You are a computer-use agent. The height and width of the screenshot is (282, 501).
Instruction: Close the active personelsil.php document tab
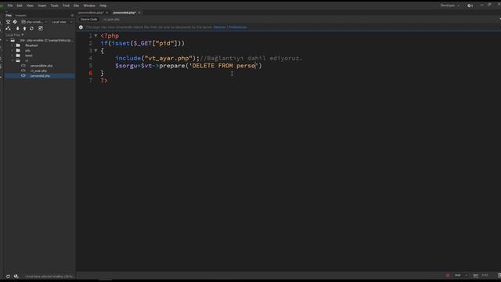[139, 13]
